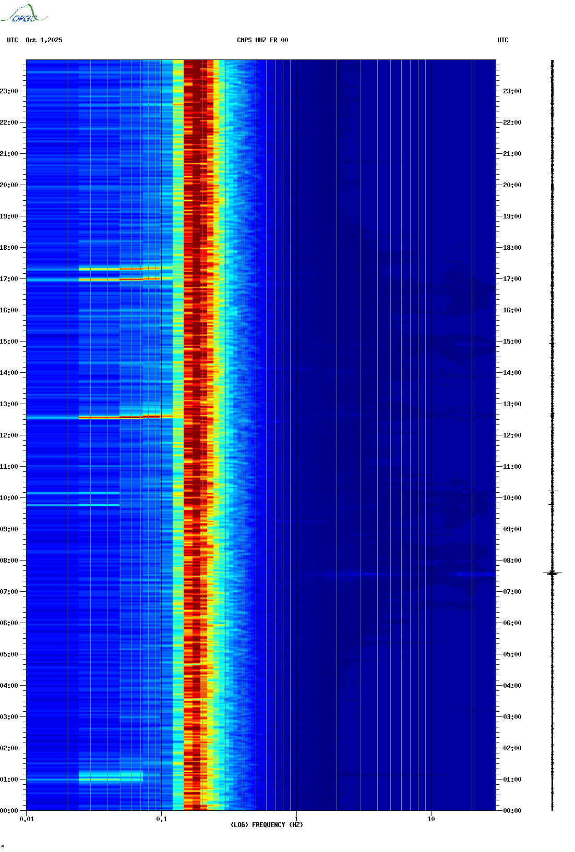Click the red low-frequency streak at 17:00
Screen dimensions: 575x852
[x=119, y=279]
